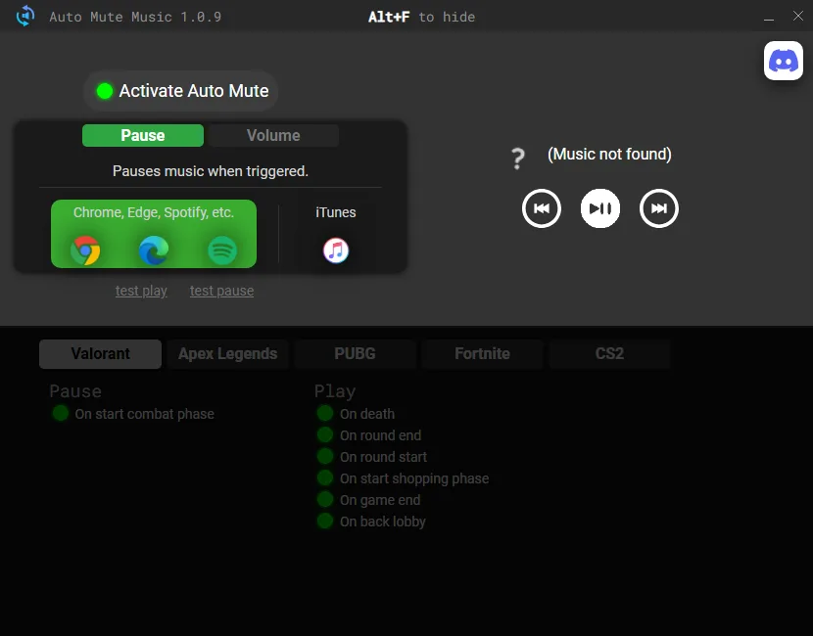
Task: Skip to previous track
Action: (x=542, y=208)
